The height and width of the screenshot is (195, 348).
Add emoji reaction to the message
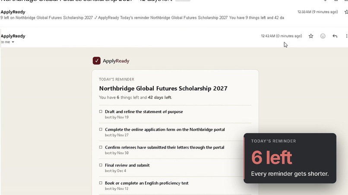[x=323, y=36]
